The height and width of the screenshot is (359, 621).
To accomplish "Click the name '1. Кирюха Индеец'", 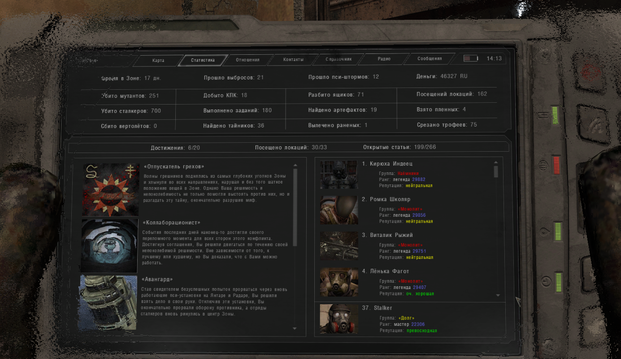I will (x=387, y=164).
